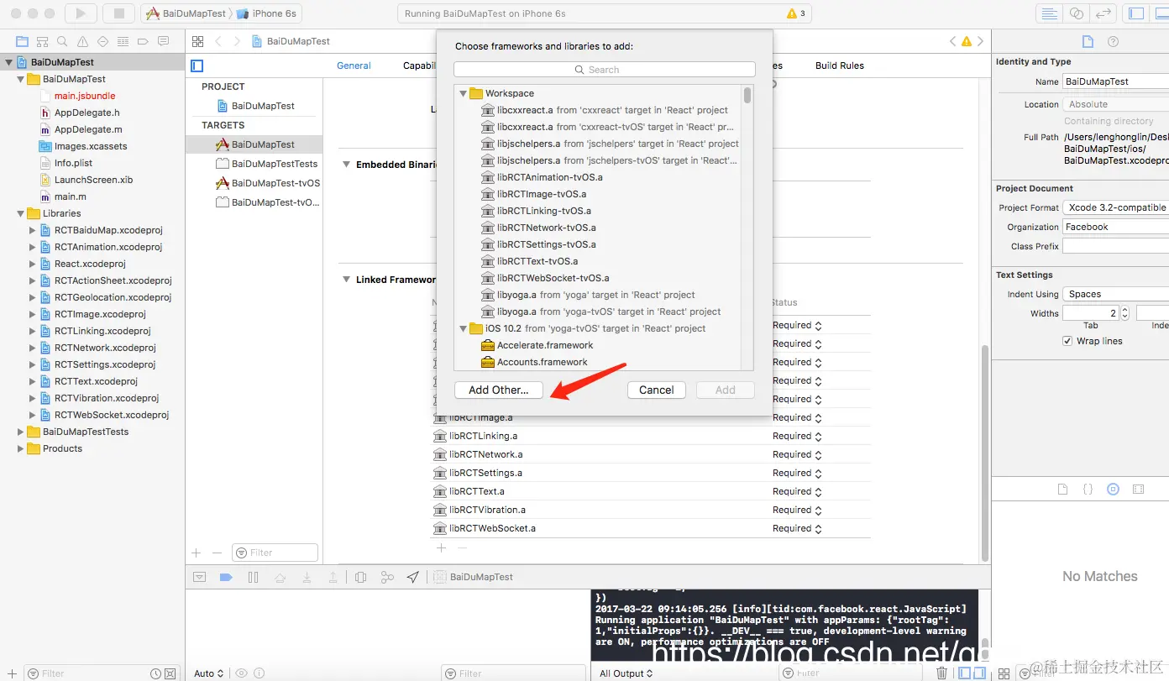Image resolution: width=1169 pixels, height=681 pixels.
Task: Select the Standard editor icon
Action: (x=1048, y=13)
